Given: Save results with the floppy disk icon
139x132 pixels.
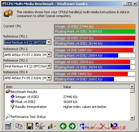Looking at the screenshot, I should (30, 126).
